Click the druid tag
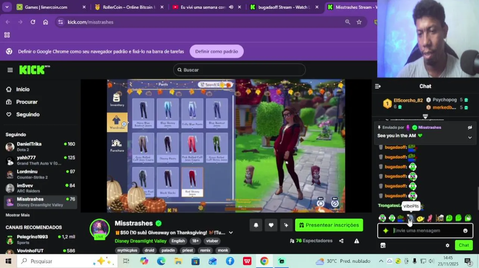 pos(149,251)
